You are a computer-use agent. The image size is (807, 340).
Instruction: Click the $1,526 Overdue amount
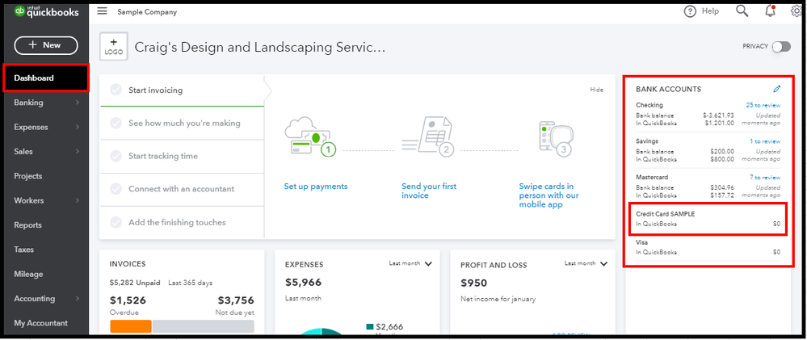128,300
